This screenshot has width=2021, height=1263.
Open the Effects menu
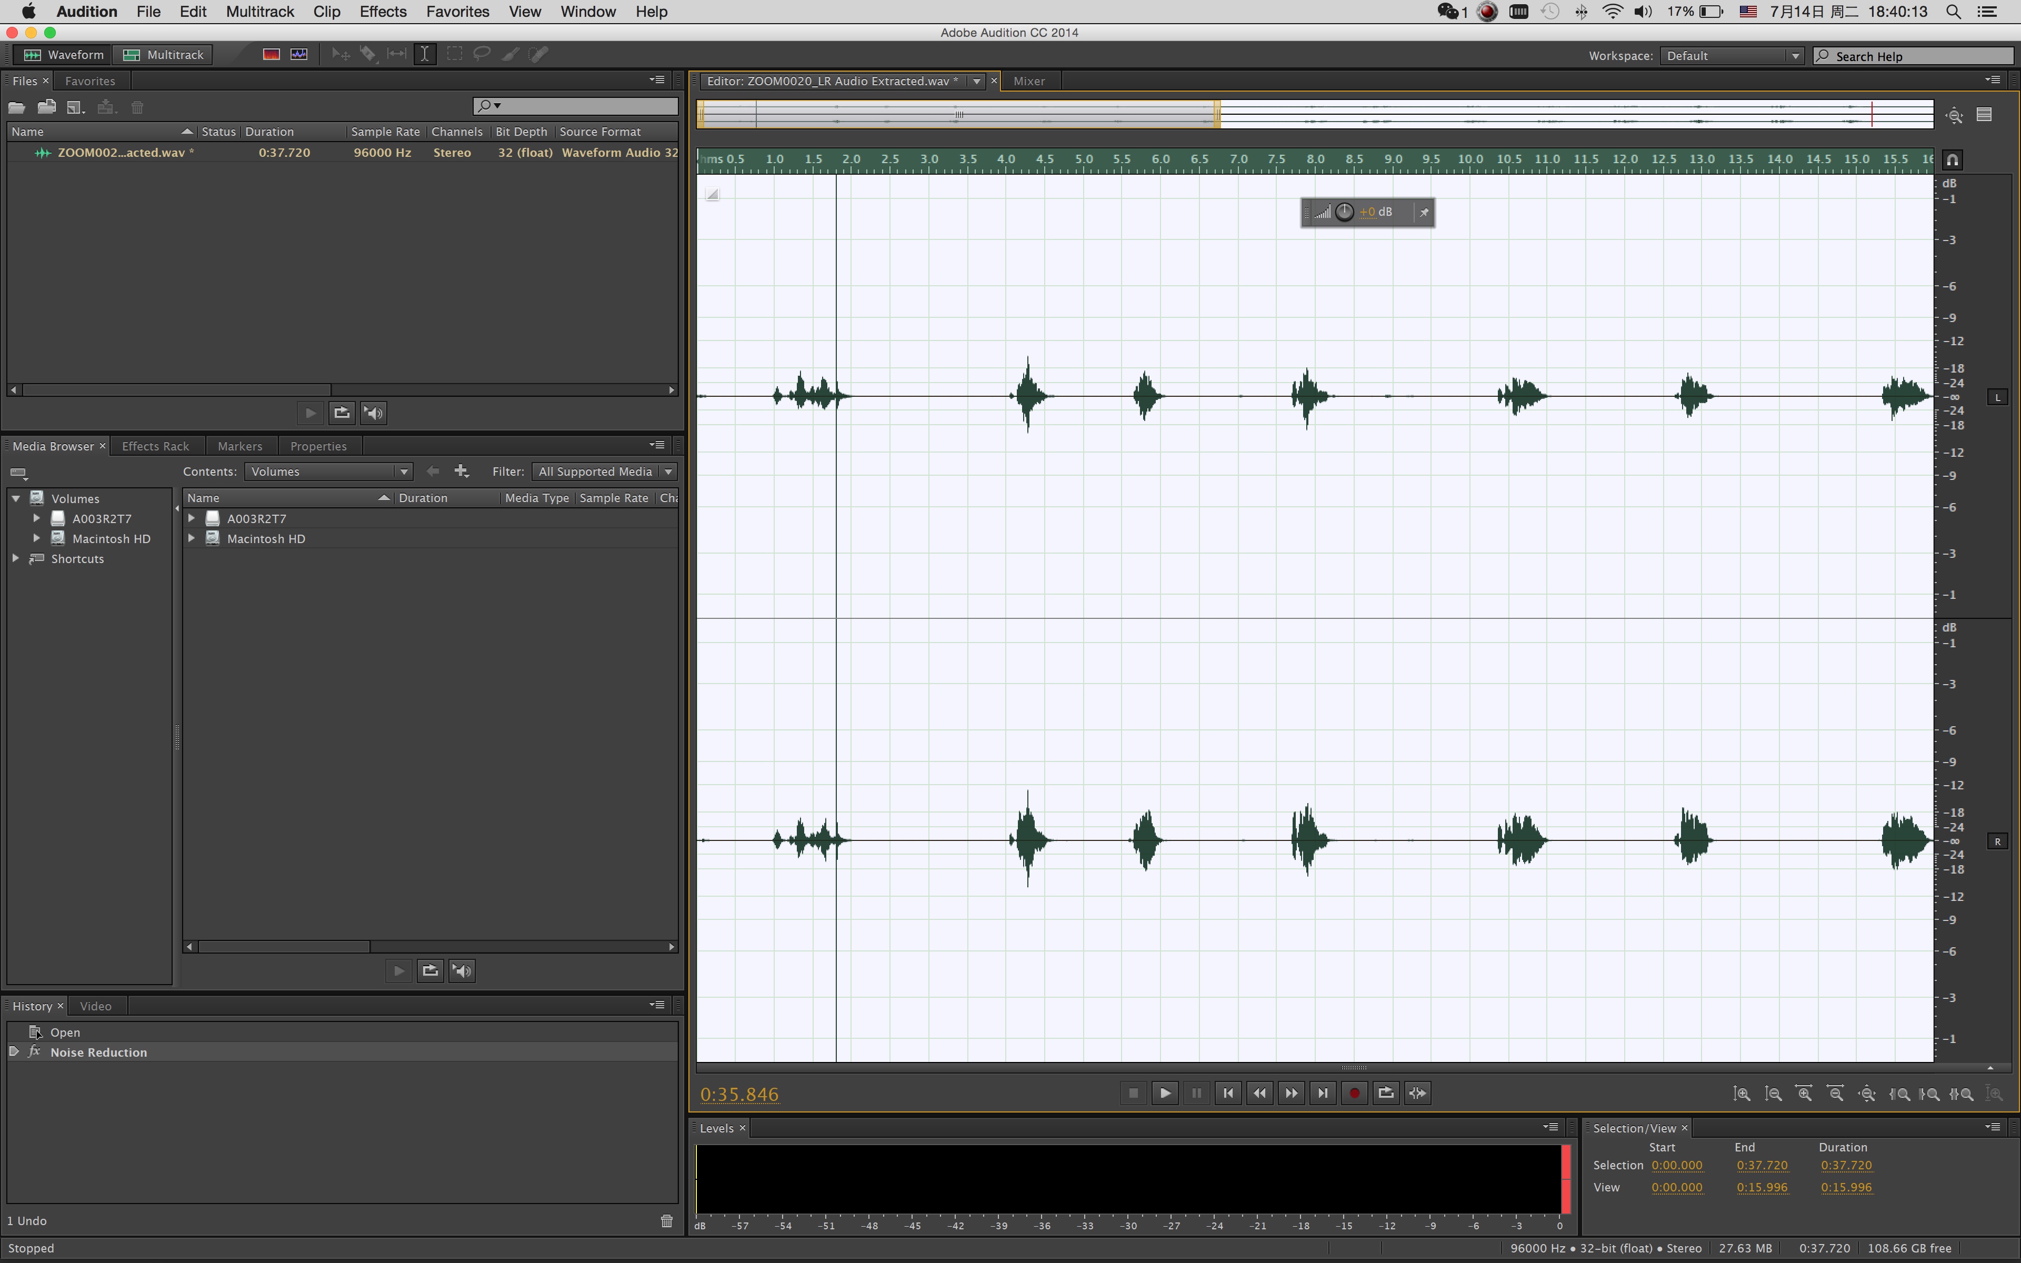pos(383,12)
